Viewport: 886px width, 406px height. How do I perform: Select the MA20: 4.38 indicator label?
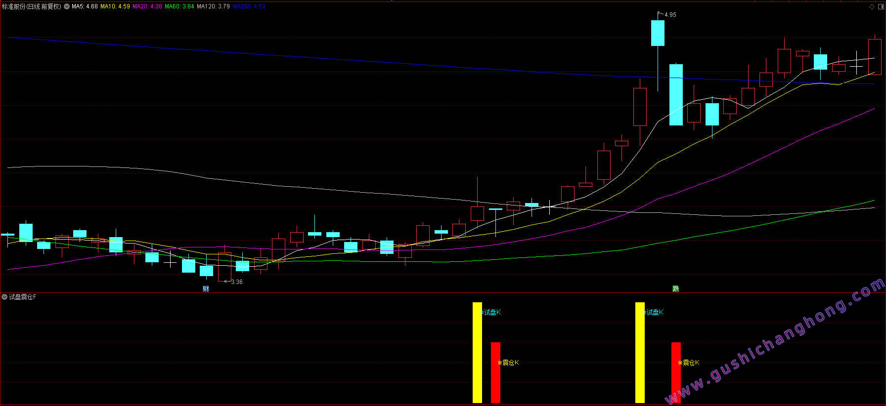pos(147,6)
